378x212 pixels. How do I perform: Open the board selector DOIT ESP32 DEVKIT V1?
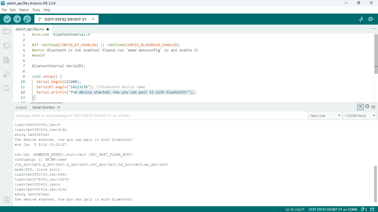[x=66, y=19]
